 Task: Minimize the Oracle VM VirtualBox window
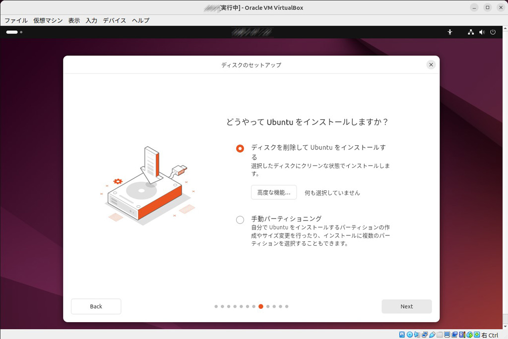point(474,7)
